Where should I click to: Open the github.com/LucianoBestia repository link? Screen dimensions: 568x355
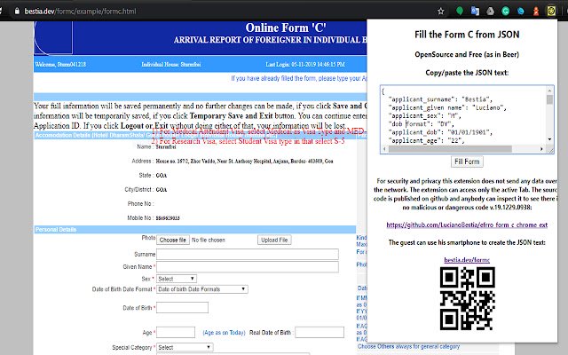(x=467, y=225)
